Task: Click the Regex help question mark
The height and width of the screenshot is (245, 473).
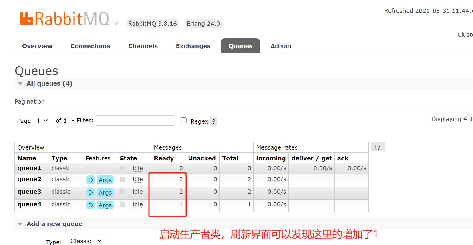Action: click(x=214, y=121)
